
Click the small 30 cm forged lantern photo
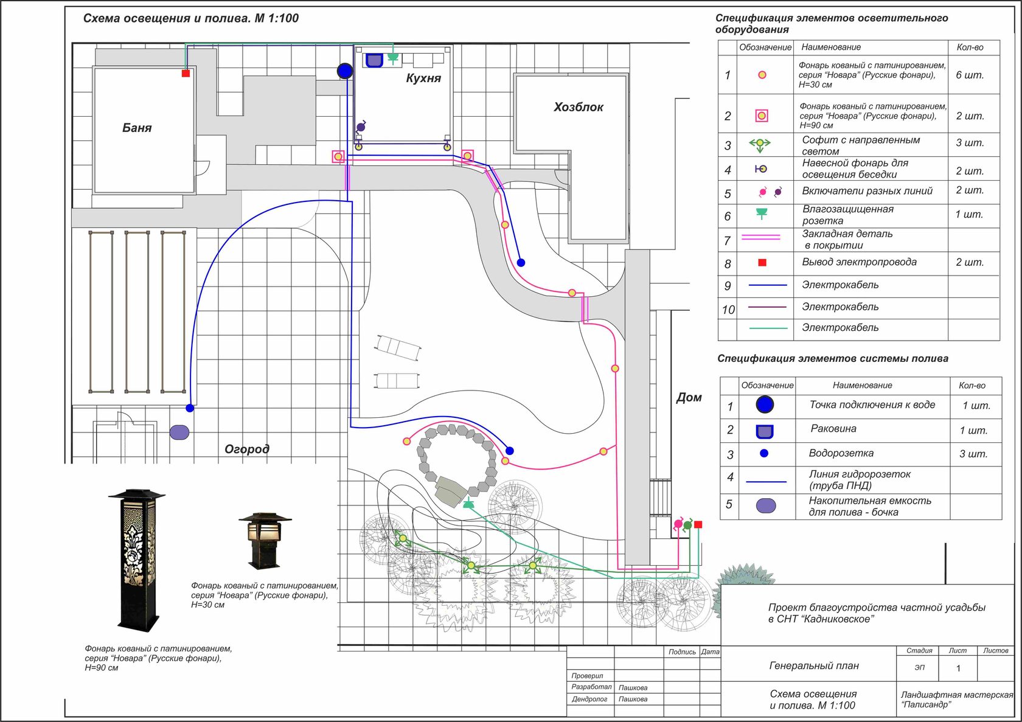265,540
